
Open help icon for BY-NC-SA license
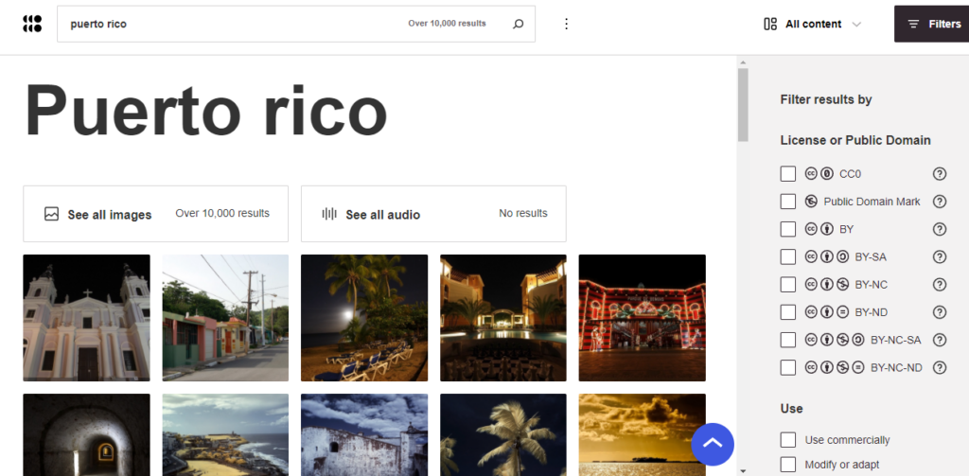pyautogui.click(x=940, y=340)
